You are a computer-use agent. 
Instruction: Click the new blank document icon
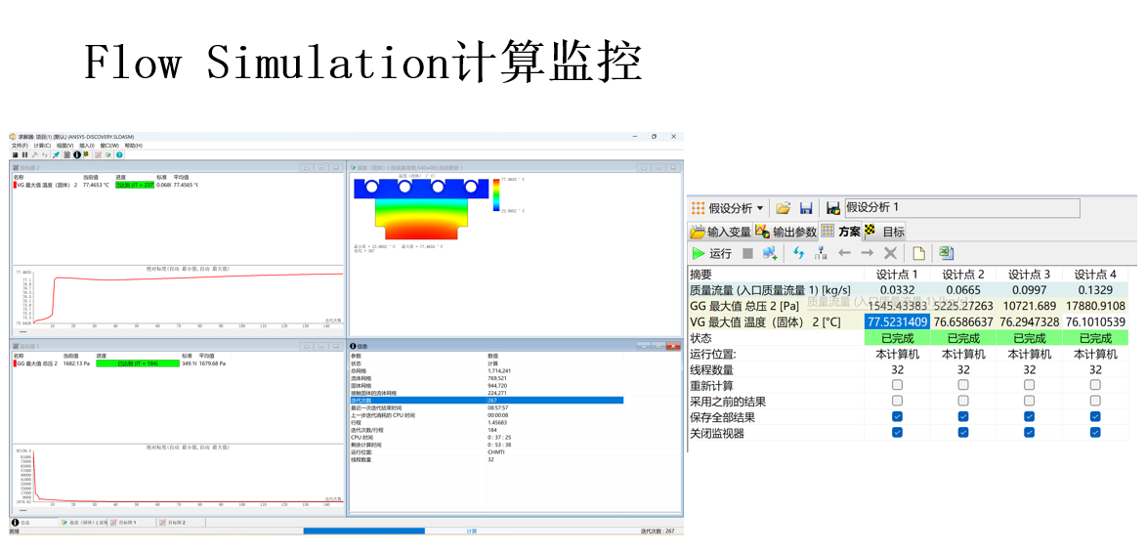[x=918, y=253]
